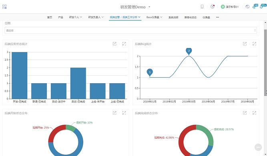Click the green 提前完成 donut segment
The image size is (267, 156).
(207, 133)
